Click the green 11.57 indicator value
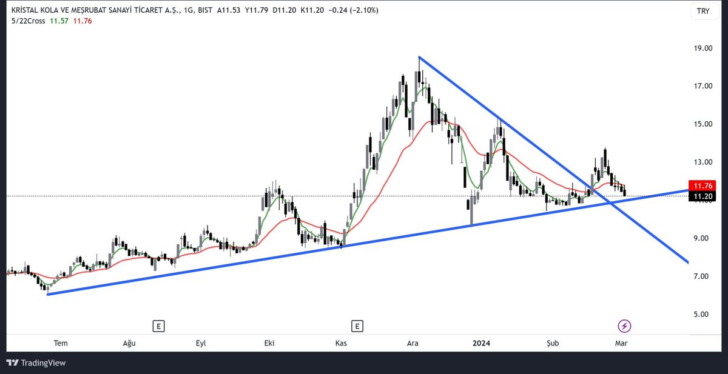 tap(60, 21)
